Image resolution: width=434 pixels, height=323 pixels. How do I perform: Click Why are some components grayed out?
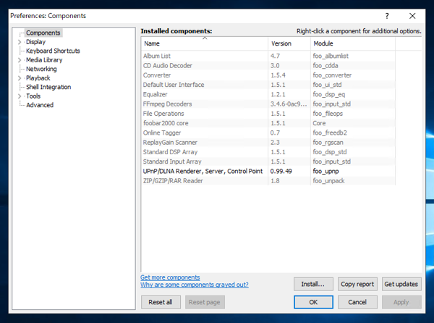pos(194,285)
